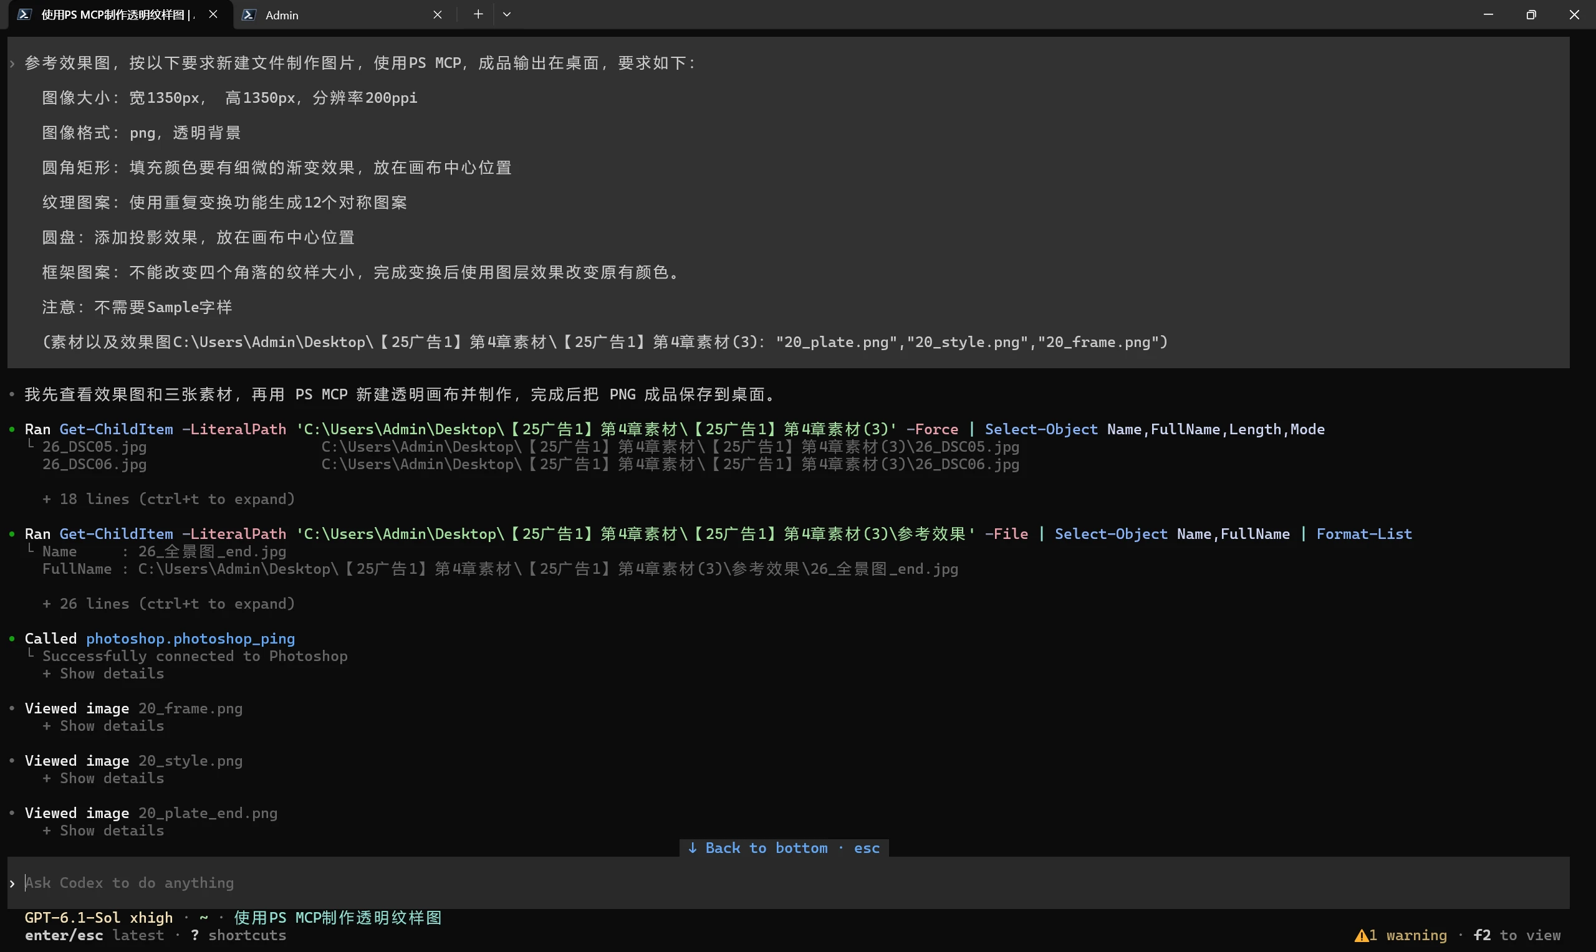Click Back to bottom button

(784, 848)
